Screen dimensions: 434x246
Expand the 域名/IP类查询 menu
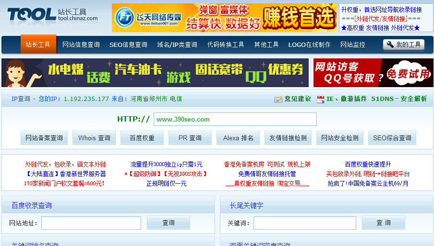[x=177, y=45]
